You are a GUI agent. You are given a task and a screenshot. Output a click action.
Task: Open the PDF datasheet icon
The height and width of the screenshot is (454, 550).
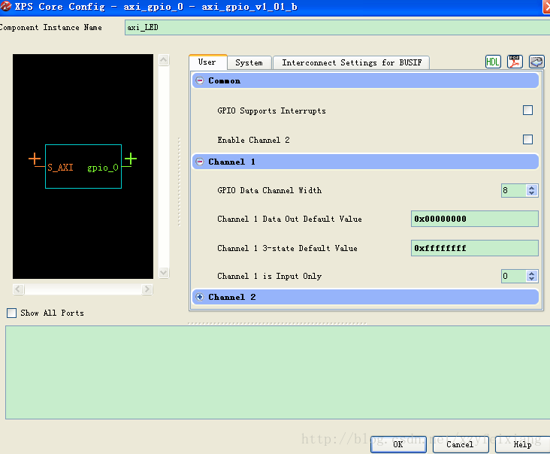[515, 62]
